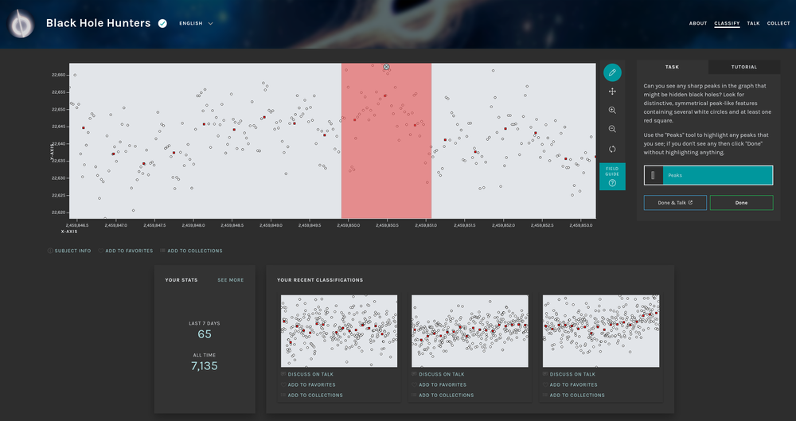Favorite the third recent classification
Viewport: 796px width, 421px height.
click(x=573, y=384)
